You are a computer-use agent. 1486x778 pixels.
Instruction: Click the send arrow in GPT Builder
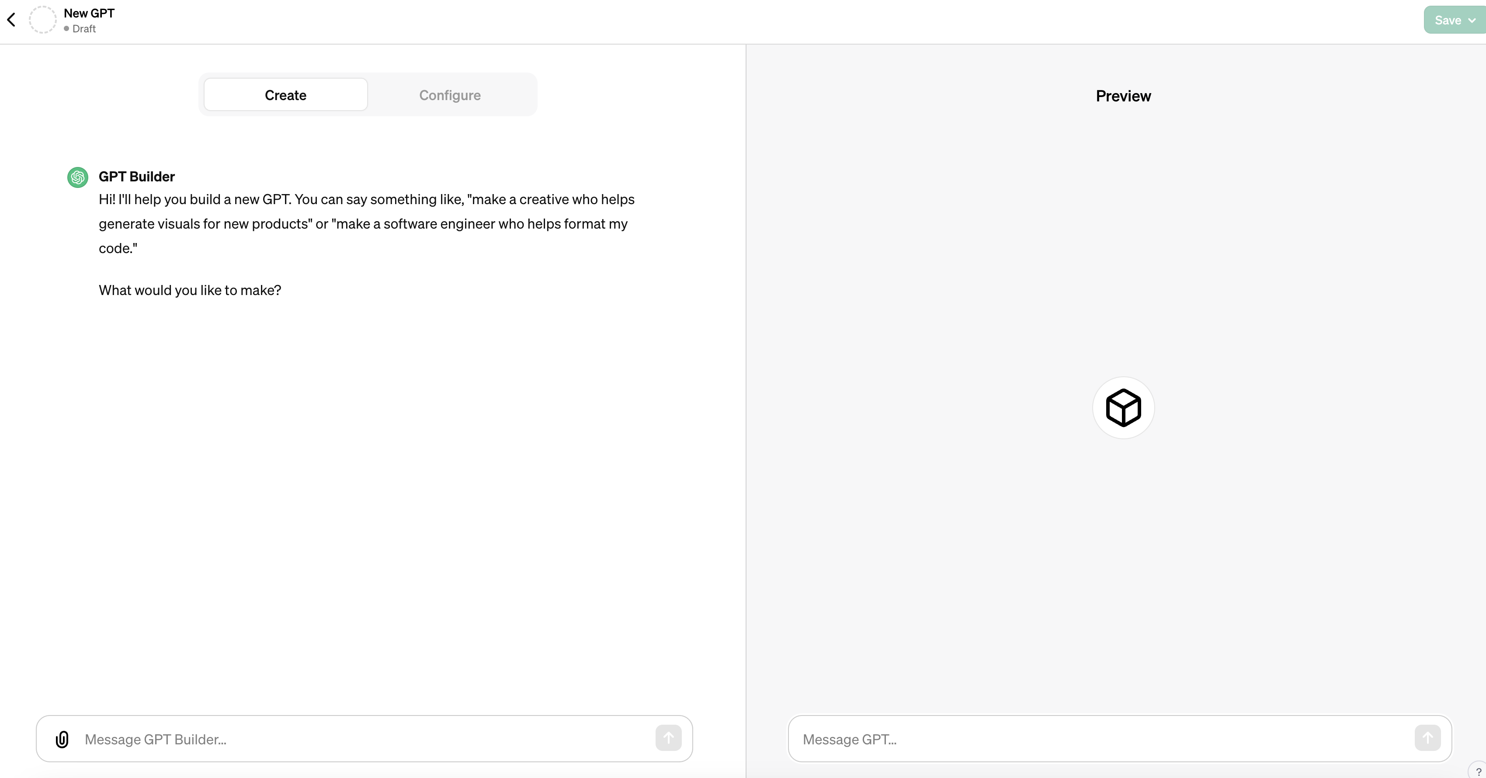[668, 738]
